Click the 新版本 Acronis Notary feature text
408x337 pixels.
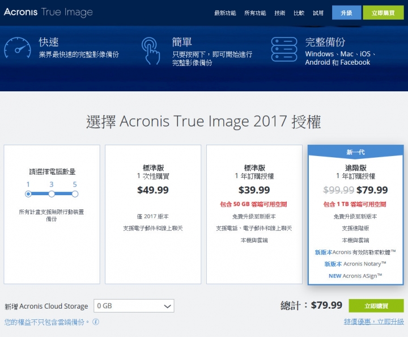355,264
